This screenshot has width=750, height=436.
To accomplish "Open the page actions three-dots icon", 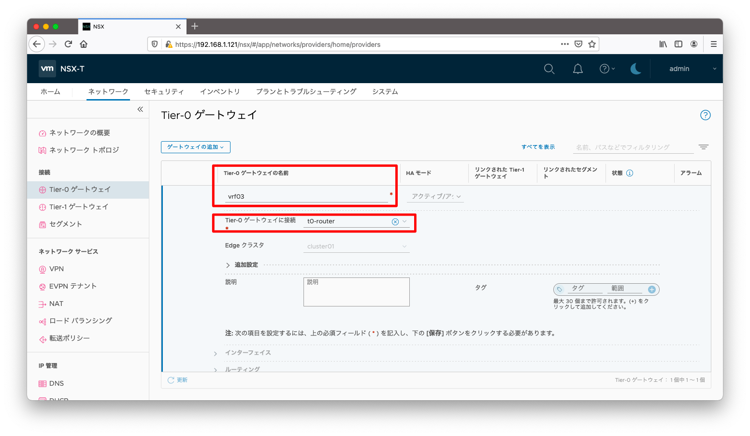I will coord(564,44).
